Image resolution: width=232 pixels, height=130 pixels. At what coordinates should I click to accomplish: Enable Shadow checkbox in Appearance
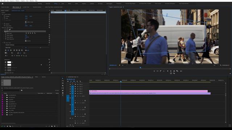5,70
